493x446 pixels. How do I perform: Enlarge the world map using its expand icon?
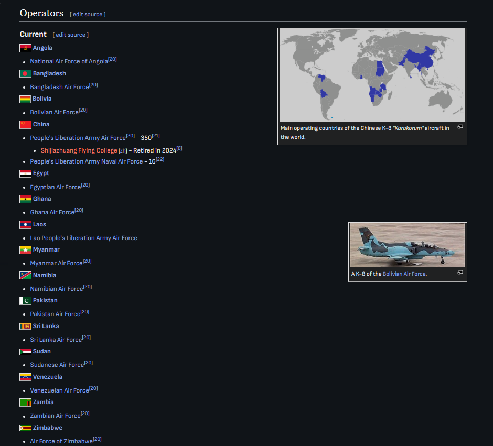point(460,127)
